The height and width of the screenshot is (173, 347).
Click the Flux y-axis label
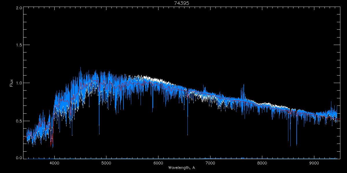click(x=12, y=83)
